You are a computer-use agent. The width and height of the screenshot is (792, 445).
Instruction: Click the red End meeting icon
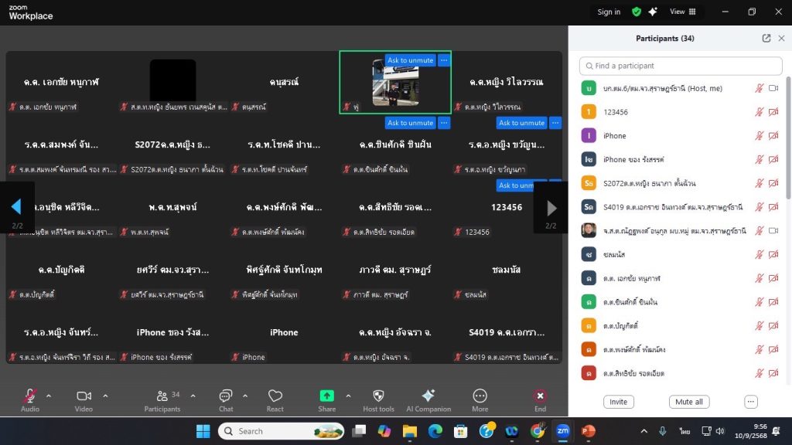540,396
